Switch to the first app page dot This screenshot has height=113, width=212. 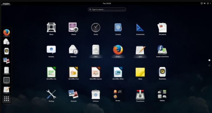tap(210, 60)
